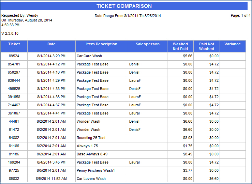Click the Date Range text in header
This screenshot has height=184, width=252.
128,16
